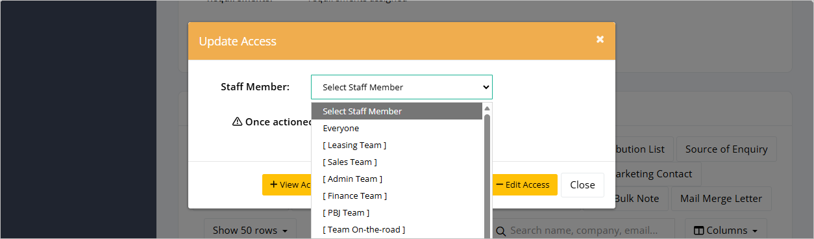This screenshot has width=814, height=239.
Task: Click the dropdown list scroll-up arrow
Action: click(487, 108)
